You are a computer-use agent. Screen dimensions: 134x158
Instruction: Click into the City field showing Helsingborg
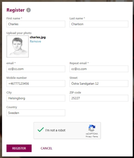(x=36, y=98)
